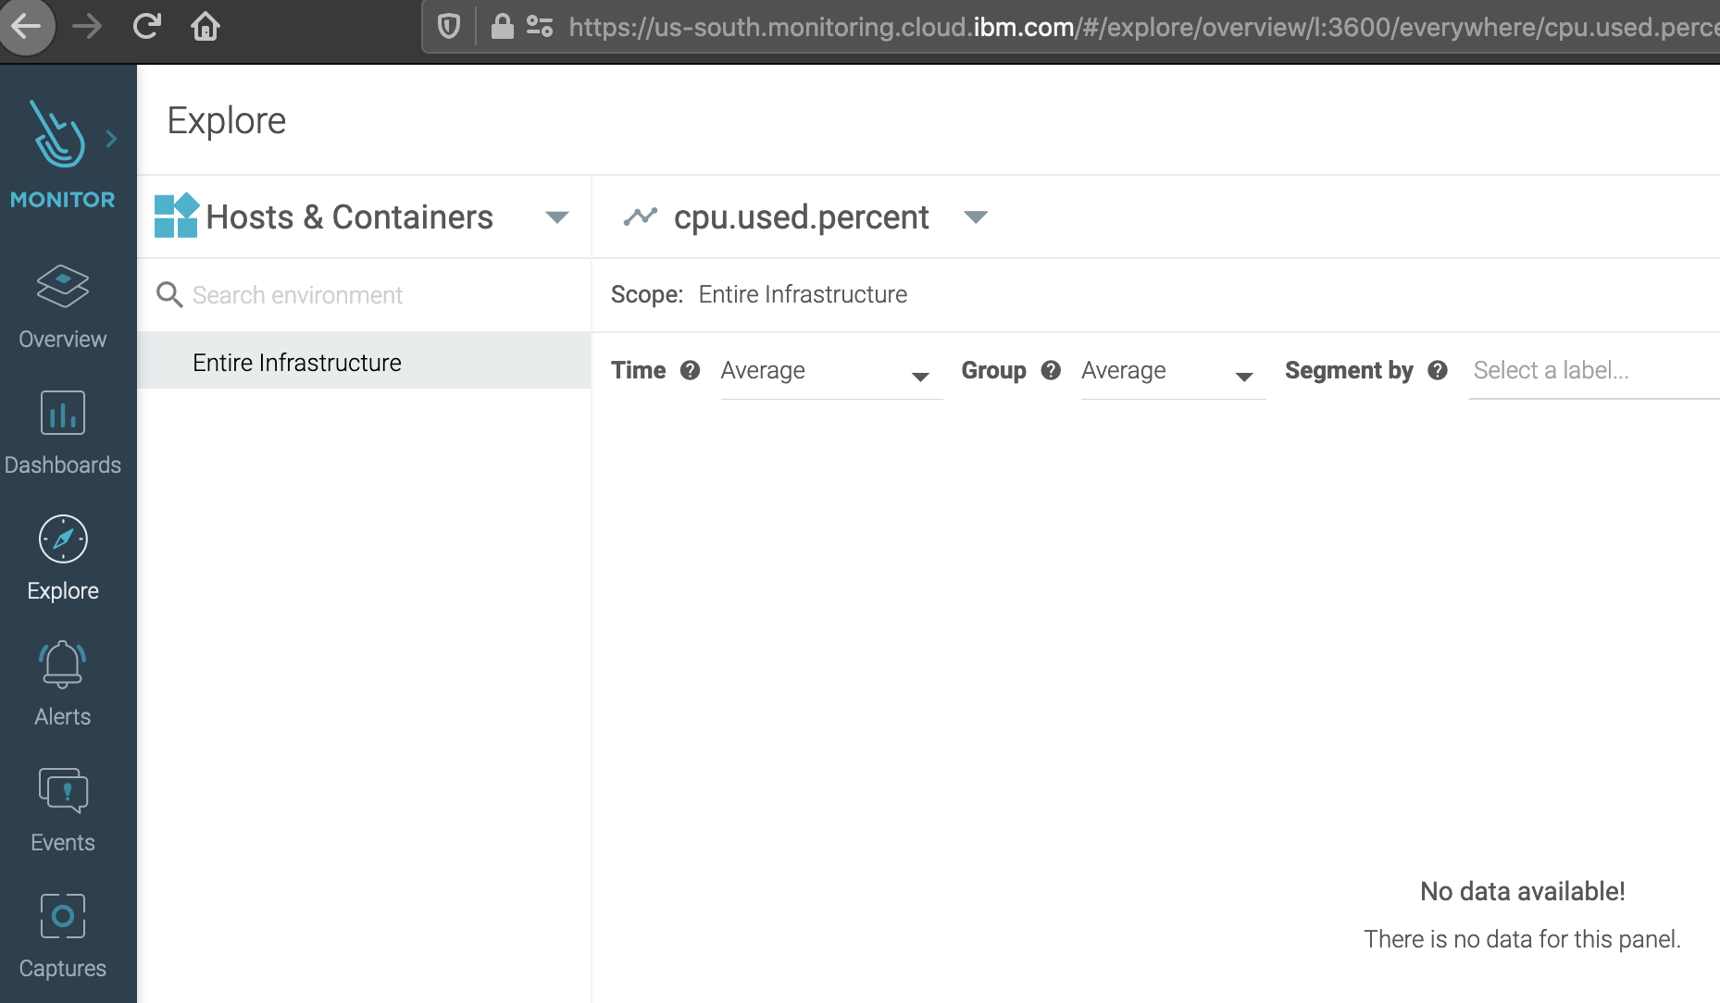Open the tracking protection shield icon
Viewport: 1720px width, 1003px height.
click(449, 26)
